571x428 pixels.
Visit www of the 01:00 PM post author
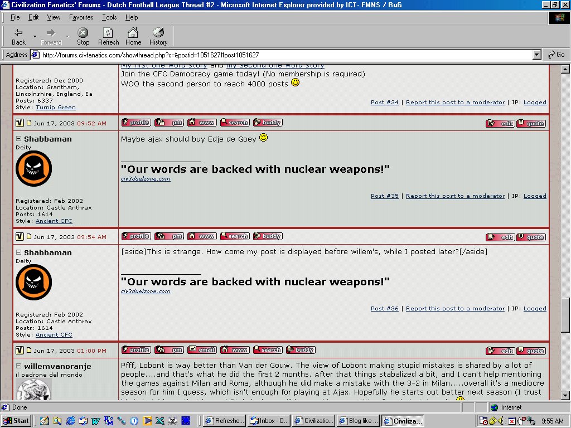(235, 350)
